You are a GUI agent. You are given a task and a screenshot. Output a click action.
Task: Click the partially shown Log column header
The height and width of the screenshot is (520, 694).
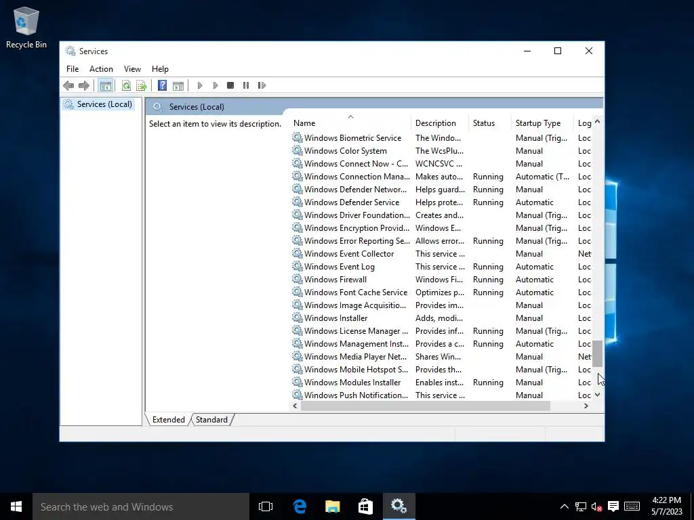point(584,123)
